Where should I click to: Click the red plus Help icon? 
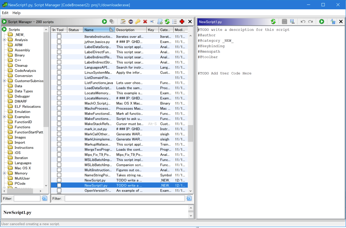coord(182,21)
